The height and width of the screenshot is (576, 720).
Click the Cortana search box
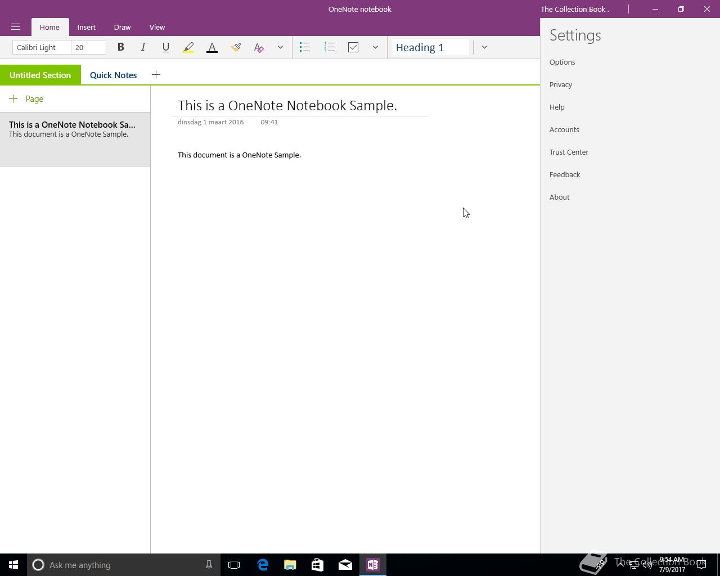(123, 565)
